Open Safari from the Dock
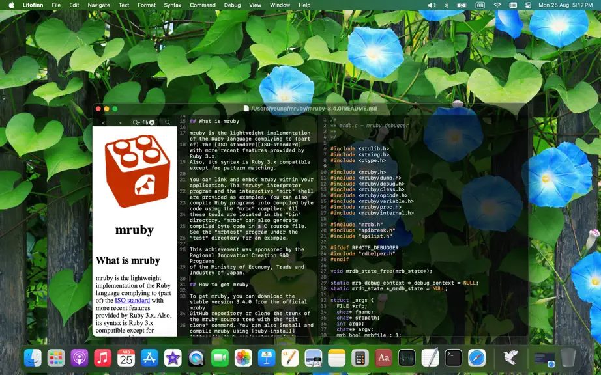601x375 pixels. tap(476, 358)
